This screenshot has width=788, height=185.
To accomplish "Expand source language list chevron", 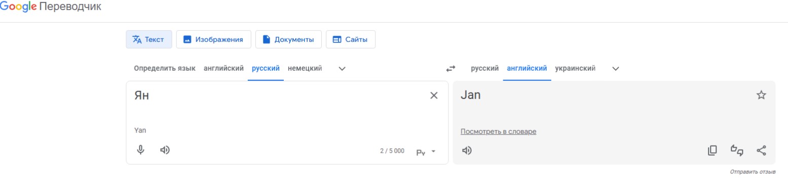I will pos(342,69).
